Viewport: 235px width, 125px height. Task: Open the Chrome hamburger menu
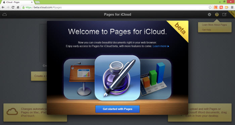[x=232, y=7]
